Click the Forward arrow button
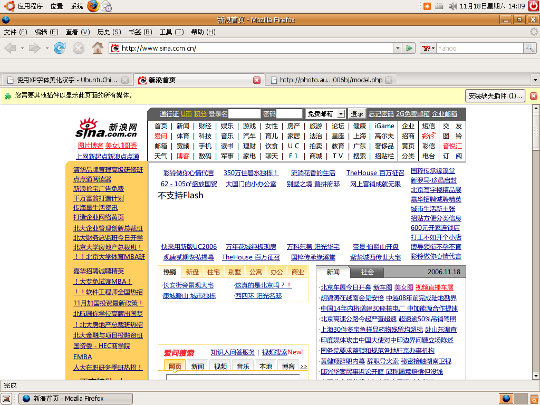The height and width of the screenshot is (405, 540). 34,48
